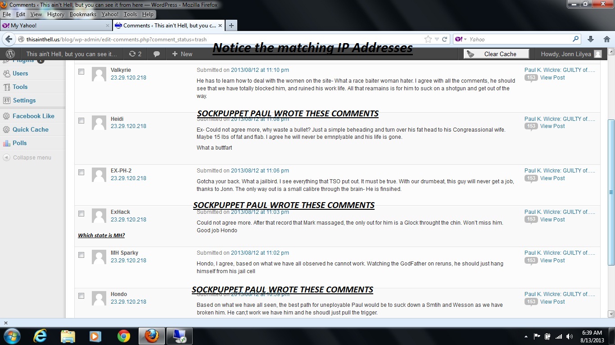Click the updates icon showing 2
This screenshot has width=615, height=345.
pos(135,54)
